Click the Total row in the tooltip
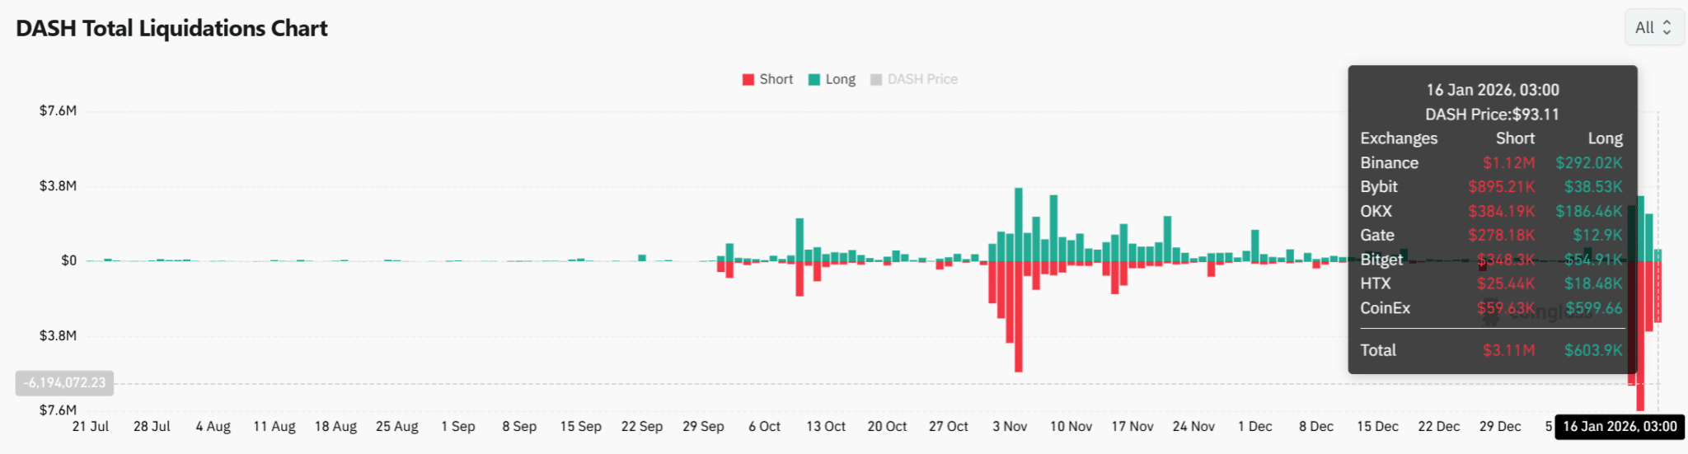The width and height of the screenshot is (1688, 454). click(x=1490, y=350)
